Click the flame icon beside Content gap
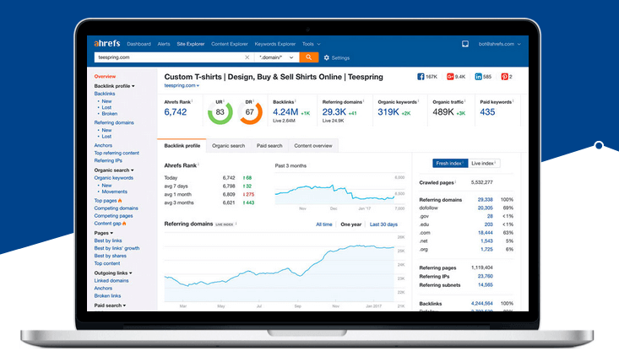 pos(124,224)
